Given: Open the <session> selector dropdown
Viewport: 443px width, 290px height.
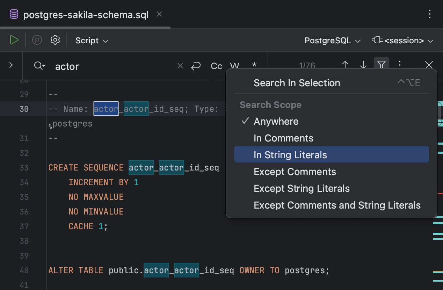Looking at the screenshot, I should pyautogui.click(x=402, y=40).
